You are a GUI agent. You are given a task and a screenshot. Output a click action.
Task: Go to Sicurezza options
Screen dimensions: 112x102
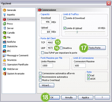point(19,60)
